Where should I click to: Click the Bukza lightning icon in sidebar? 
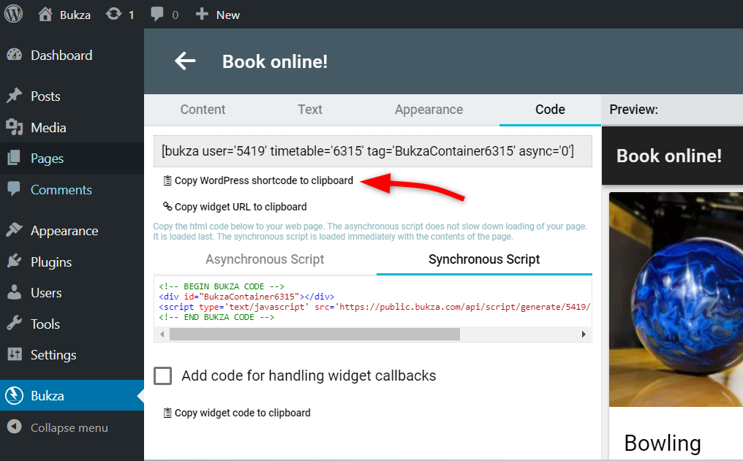pyautogui.click(x=14, y=396)
